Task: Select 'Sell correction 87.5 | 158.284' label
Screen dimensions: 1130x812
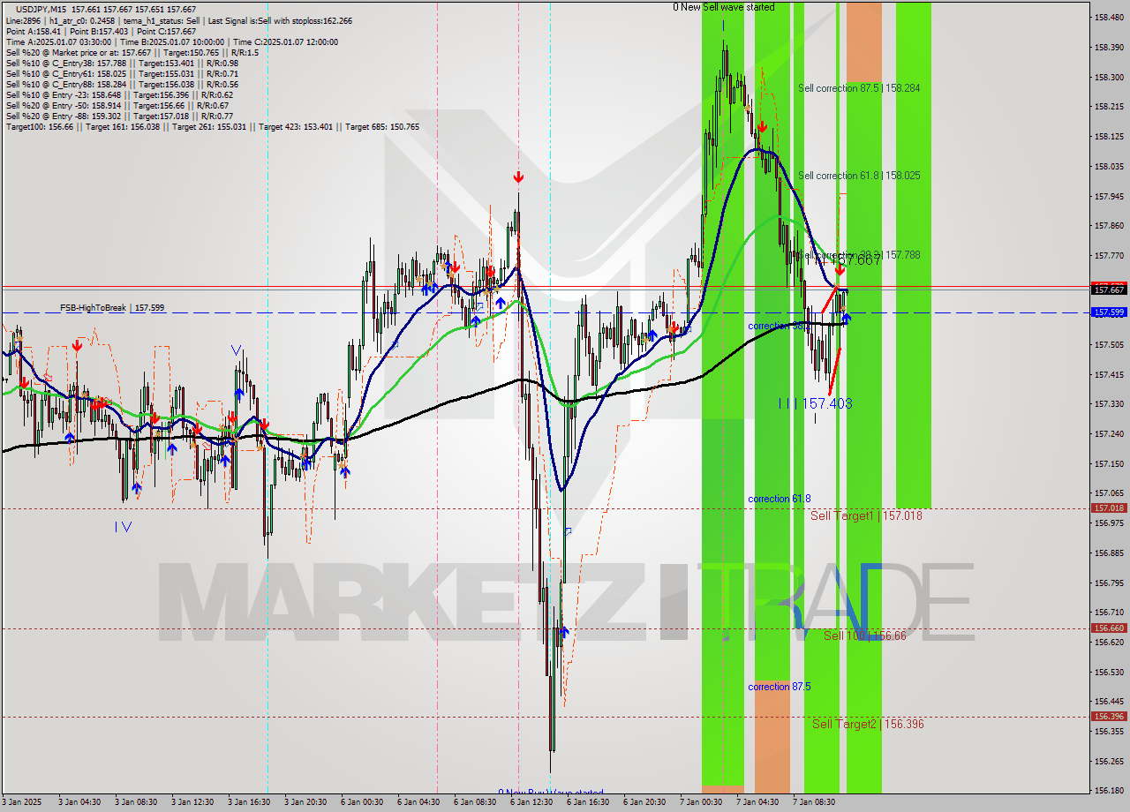Action: 859,88
